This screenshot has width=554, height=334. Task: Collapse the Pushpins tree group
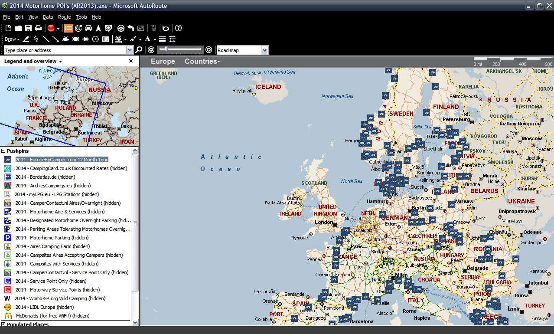coord(3,151)
